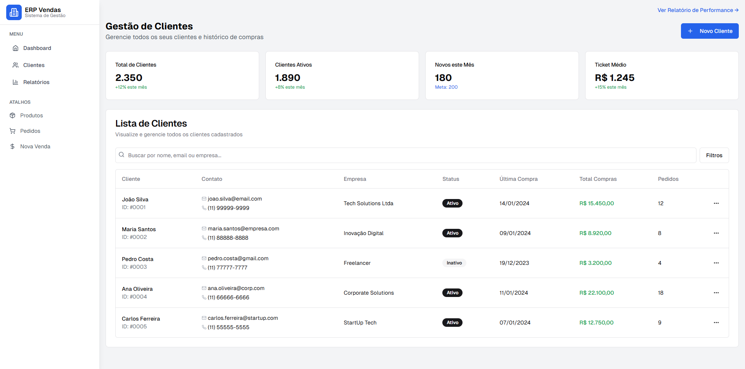The height and width of the screenshot is (369, 745).
Task: Click email joao.silva@email.com
Action: pyautogui.click(x=235, y=199)
